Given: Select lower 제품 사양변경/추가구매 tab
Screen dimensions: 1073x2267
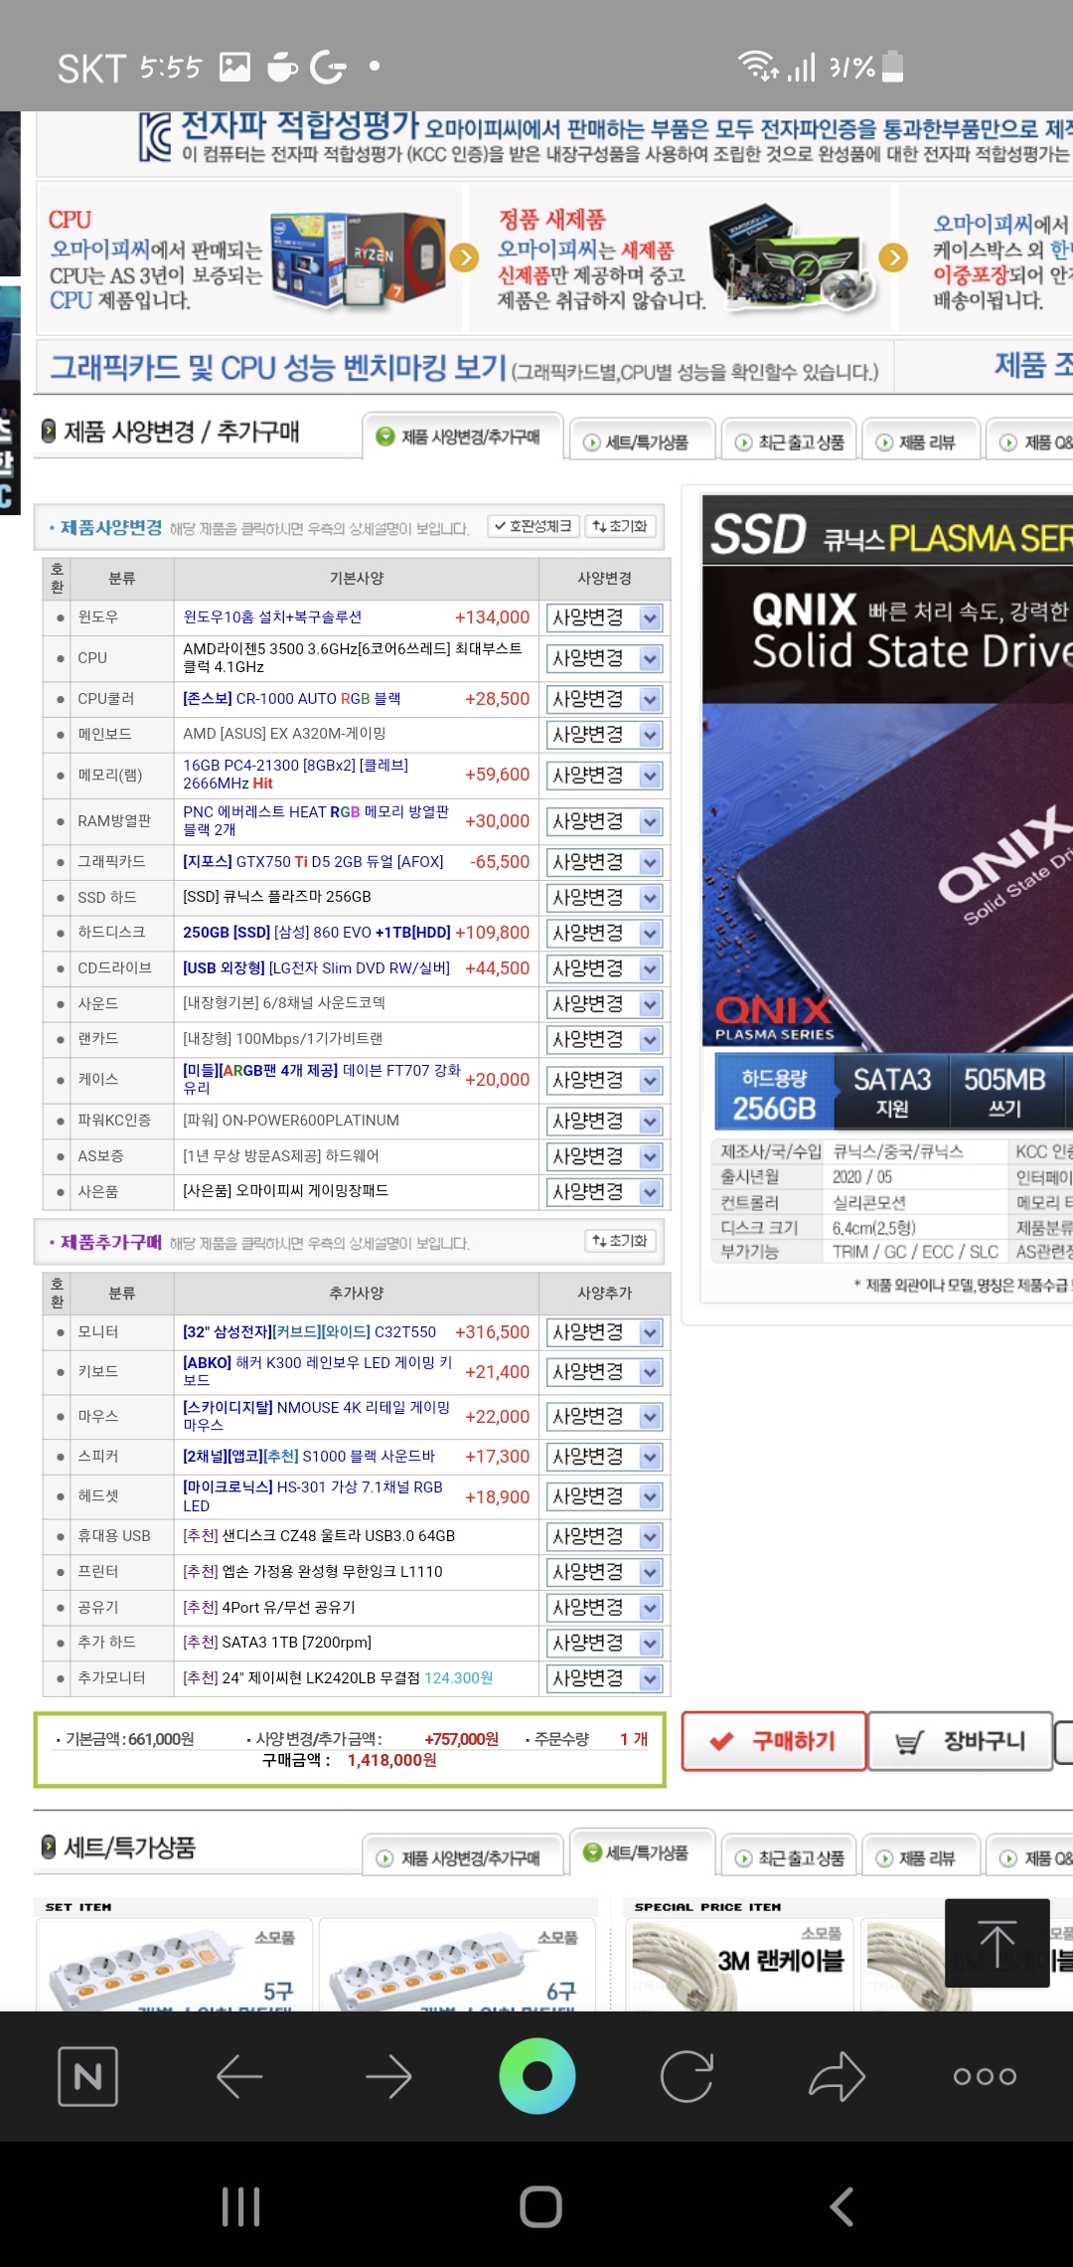Looking at the screenshot, I should [x=463, y=1857].
